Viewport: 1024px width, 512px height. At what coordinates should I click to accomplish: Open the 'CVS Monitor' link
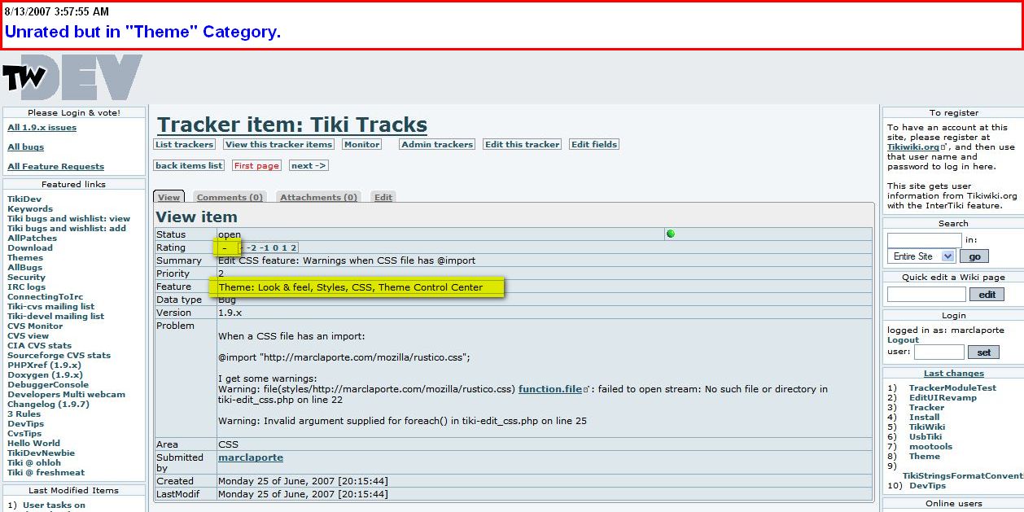point(35,326)
